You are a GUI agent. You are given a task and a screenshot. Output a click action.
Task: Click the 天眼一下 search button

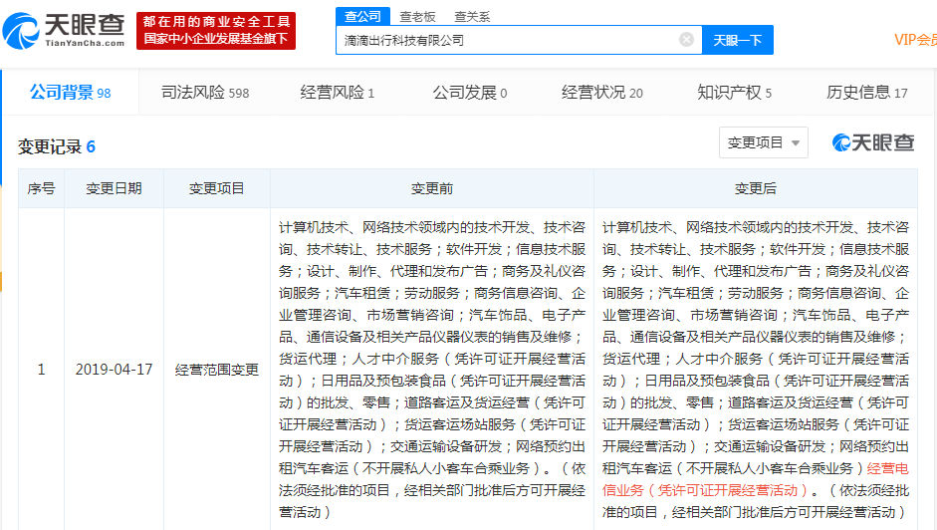click(x=738, y=40)
